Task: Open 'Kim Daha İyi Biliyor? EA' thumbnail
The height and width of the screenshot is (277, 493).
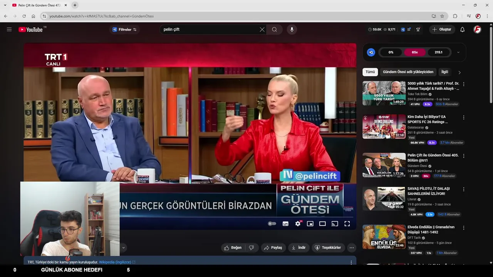Action: click(384, 127)
